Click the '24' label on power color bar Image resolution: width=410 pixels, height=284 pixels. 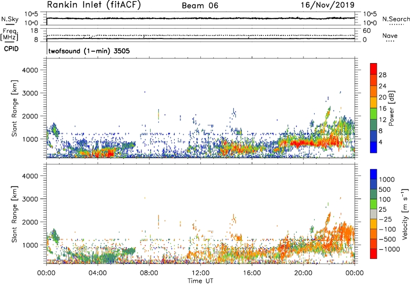point(382,86)
